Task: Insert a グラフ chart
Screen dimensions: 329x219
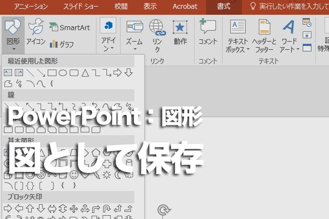Action: click(x=61, y=44)
